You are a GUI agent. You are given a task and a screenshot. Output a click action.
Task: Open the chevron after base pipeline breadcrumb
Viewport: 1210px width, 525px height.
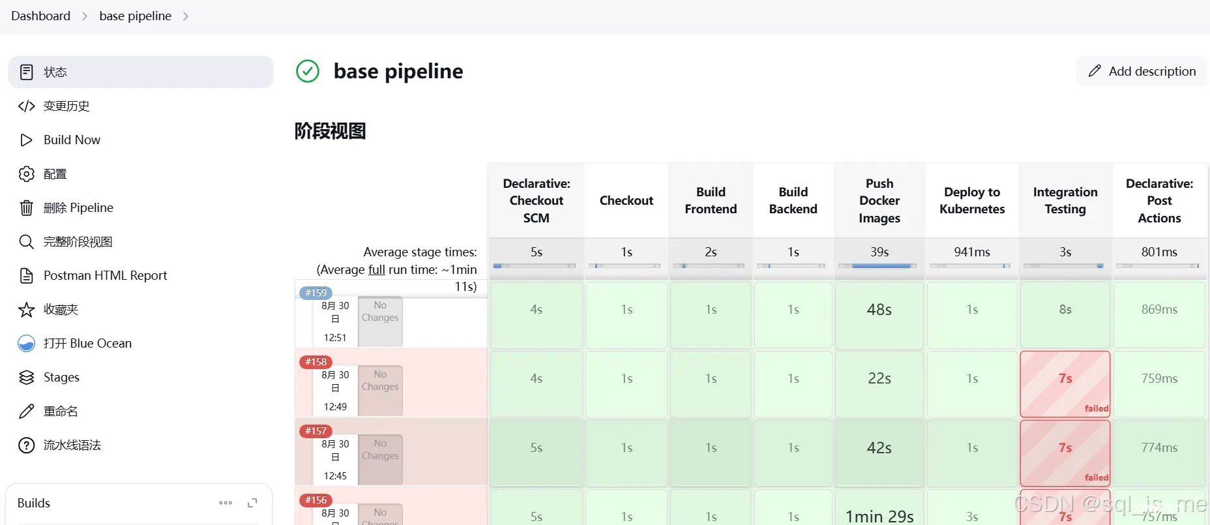pyautogui.click(x=186, y=16)
